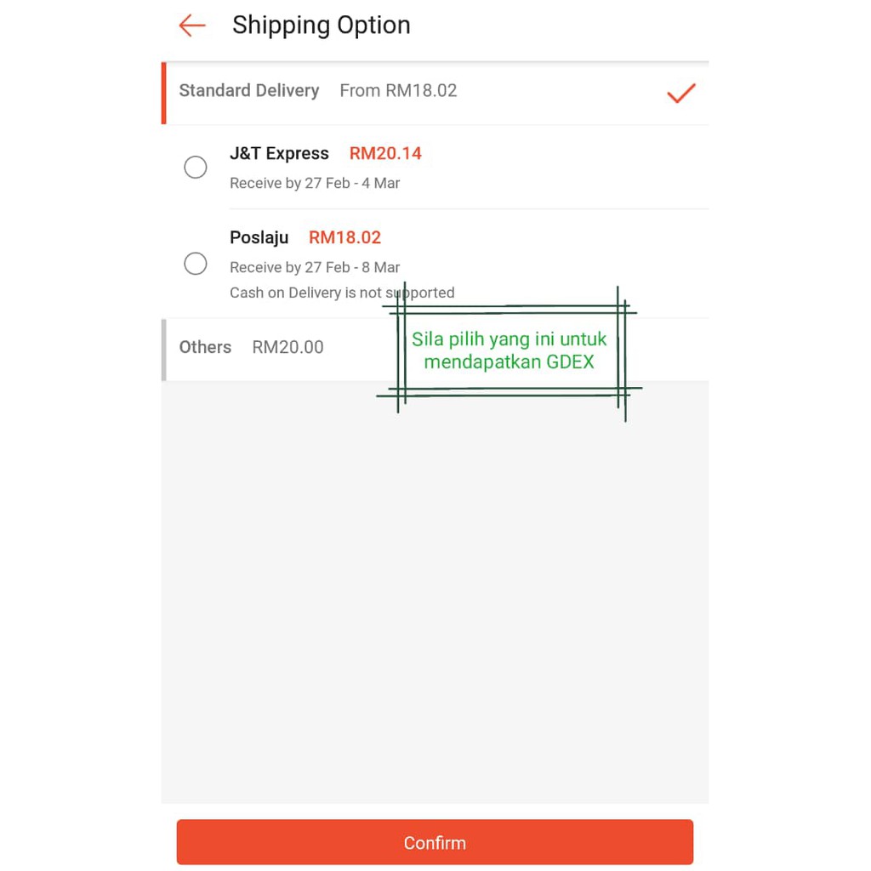Click the gray accent bar beside Others
The width and height of the screenshot is (871, 871).
tap(163, 350)
